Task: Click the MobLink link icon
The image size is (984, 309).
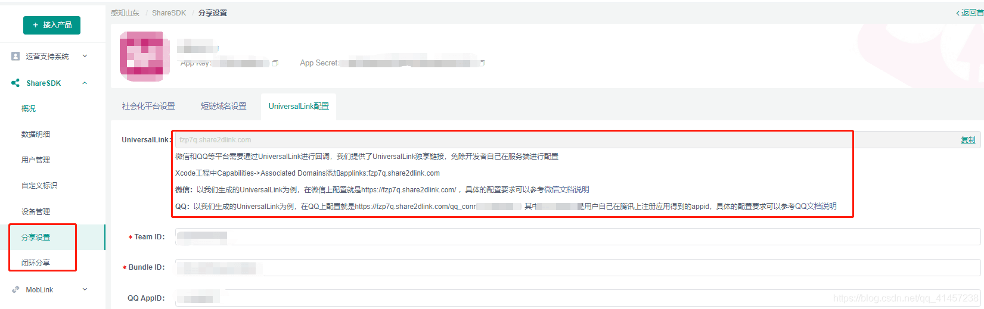Action: [15, 289]
